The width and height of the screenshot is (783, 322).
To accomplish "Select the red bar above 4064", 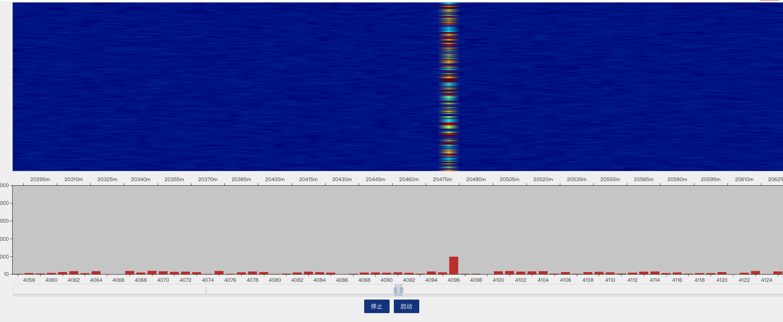I will 96,273.
